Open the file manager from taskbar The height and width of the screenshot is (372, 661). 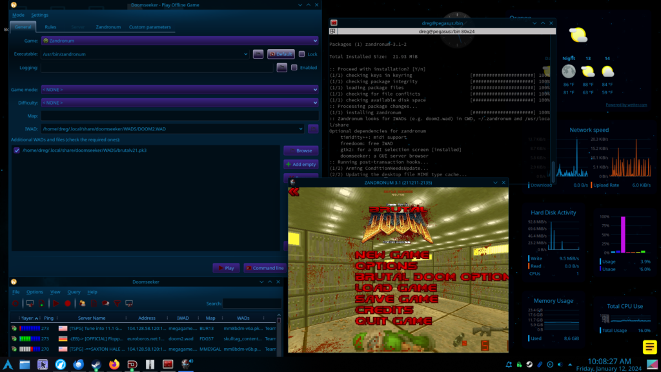tap(25, 364)
